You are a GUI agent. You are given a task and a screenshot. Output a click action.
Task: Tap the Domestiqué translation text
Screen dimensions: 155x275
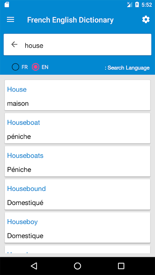click(x=25, y=203)
